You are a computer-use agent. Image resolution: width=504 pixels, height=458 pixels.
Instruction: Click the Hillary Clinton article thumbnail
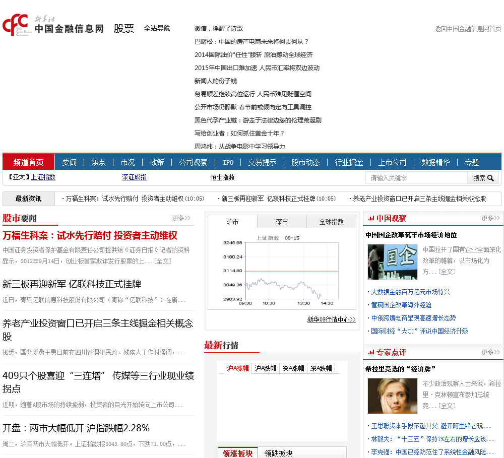pyautogui.click(x=393, y=396)
